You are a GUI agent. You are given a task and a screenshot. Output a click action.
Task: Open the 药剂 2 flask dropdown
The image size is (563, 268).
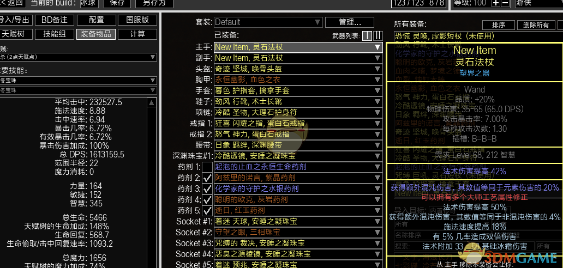point(298,178)
